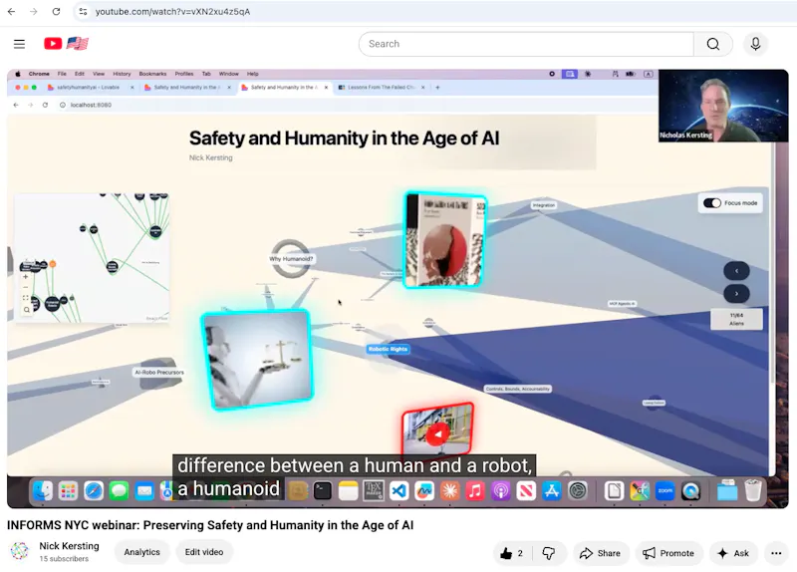Open the Bookmarks menu in recorded menu bar
The width and height of the screenshot is (797, 572).
(x=152, y=74)
